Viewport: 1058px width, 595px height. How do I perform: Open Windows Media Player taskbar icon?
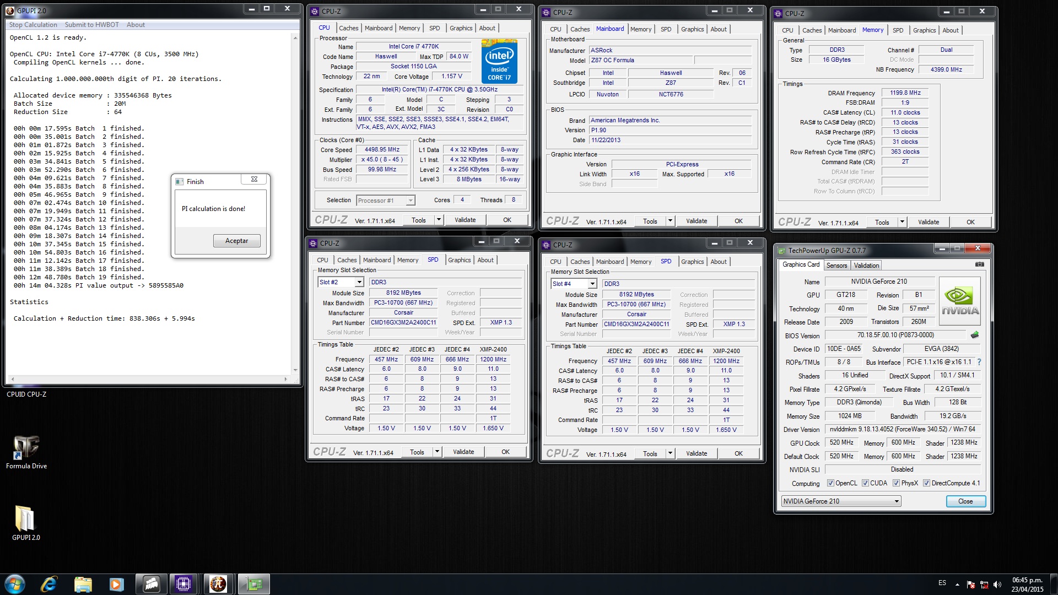click(x=116, y=583)
